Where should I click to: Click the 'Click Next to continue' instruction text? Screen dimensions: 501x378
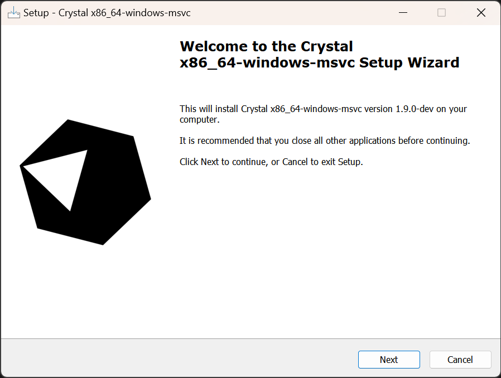pos(271,162)
